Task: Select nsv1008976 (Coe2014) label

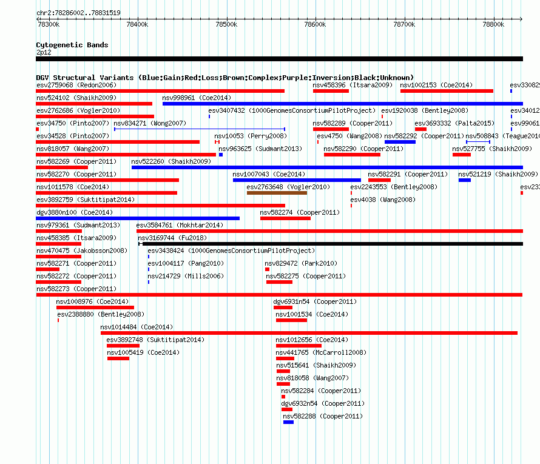Action: click(92, 301)
